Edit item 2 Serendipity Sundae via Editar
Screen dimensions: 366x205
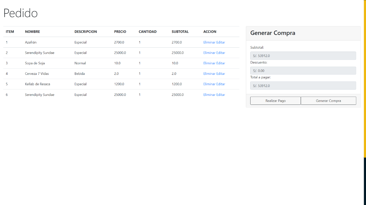click(221, 53)
